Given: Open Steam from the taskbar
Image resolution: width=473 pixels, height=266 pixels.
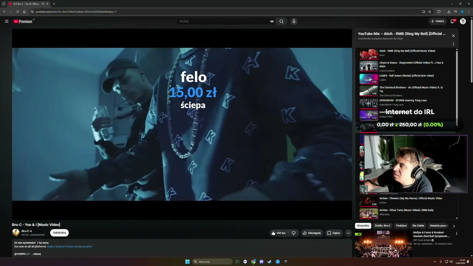Looking at the screenshot, I should coord(269,262).
